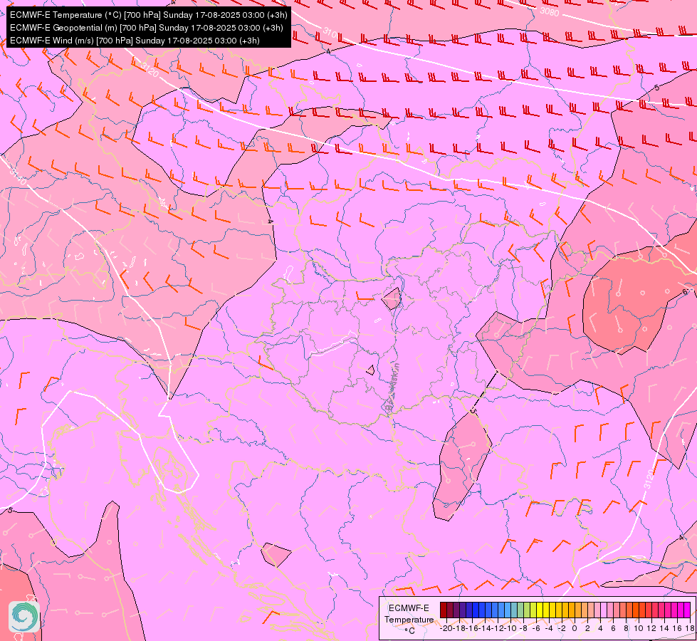The height and width of the screenshot is (641, 697).
Task: Click legend tick label -4
Action: [549, 629]
